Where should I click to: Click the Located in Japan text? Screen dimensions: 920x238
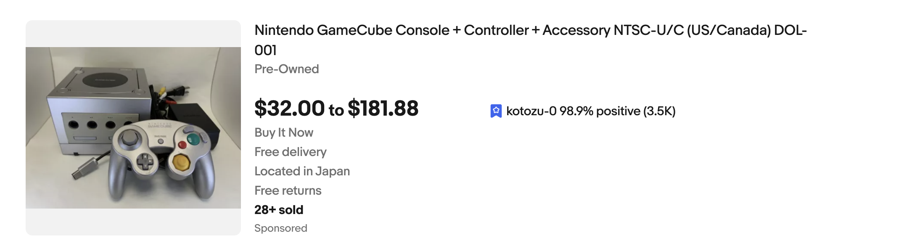pyautogui.click(x=302, y=171)
